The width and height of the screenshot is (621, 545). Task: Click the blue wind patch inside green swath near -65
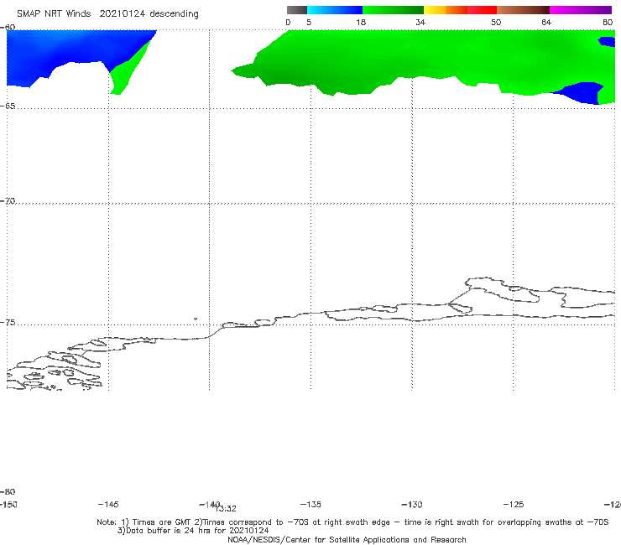point(582,93)
